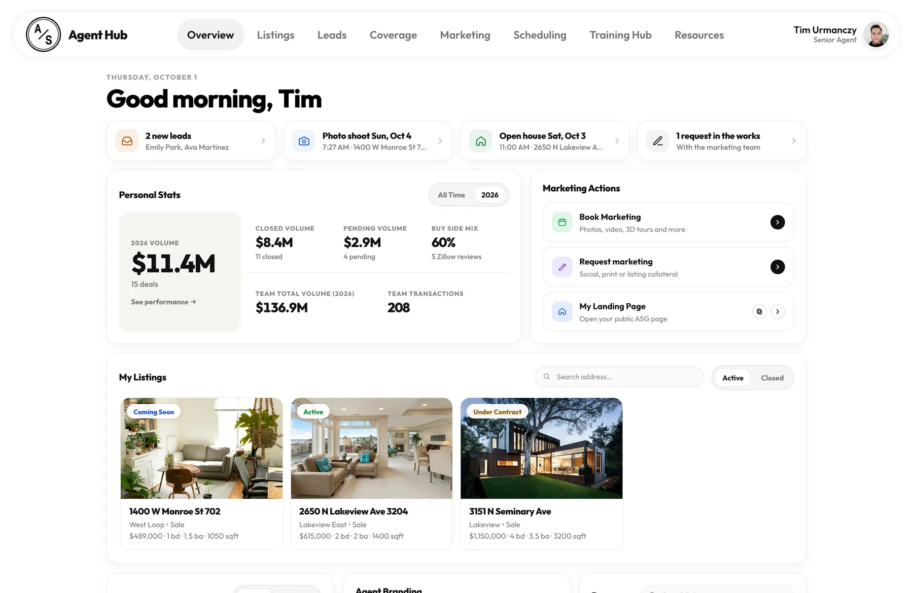
Task: Open the 2650 N Lakeview Ave 3204 listing photo
Action: coord(371,448)
